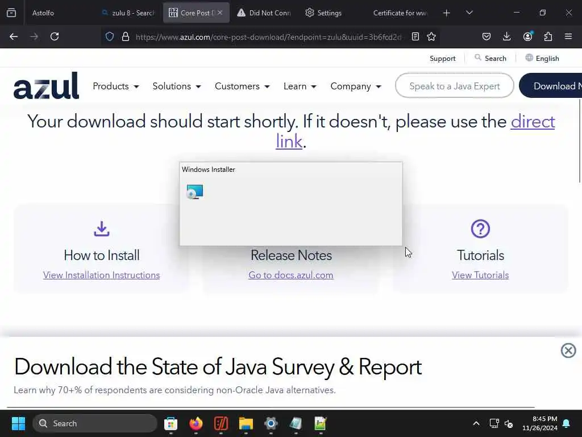Click the Tutorials question mark icon

coord(480,229)
